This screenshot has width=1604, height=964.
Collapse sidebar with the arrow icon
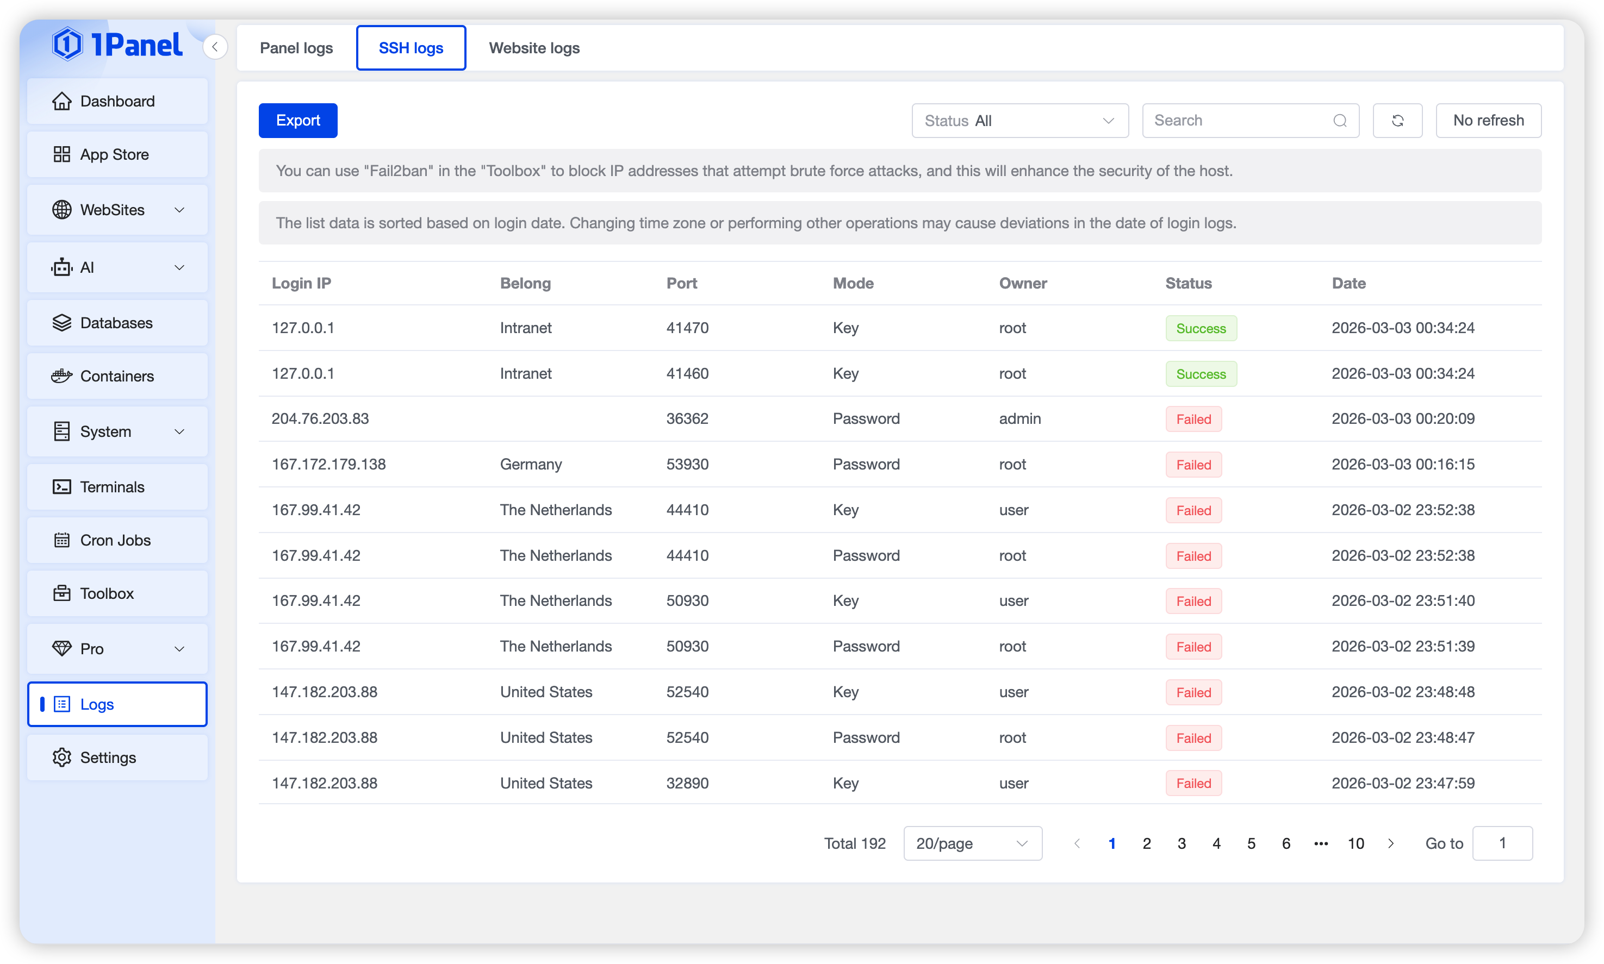coord(215,47)
